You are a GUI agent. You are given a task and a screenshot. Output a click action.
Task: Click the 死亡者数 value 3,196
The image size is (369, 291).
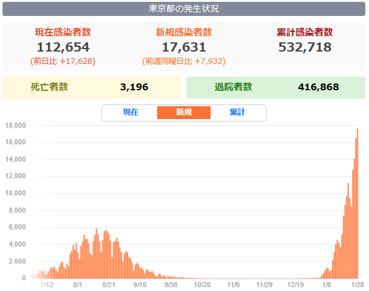134,87
